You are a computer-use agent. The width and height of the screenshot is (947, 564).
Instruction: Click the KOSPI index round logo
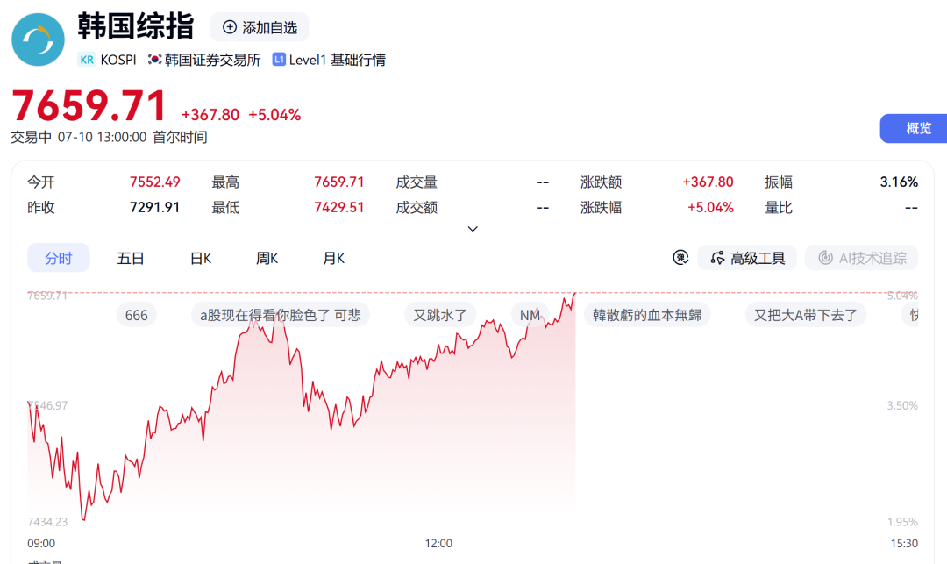[38, 39]
